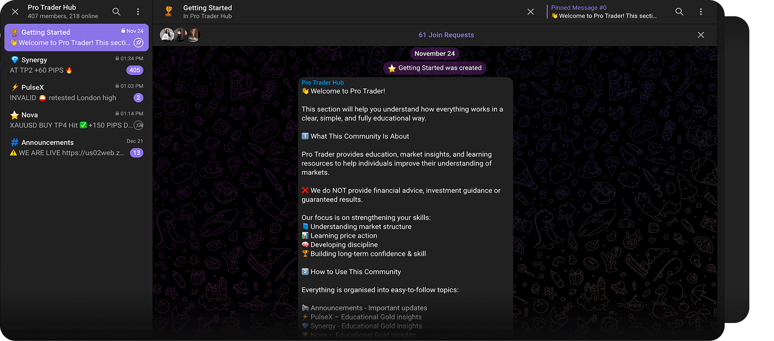Click the trophy icon in chat header

[x=169, y=12]
